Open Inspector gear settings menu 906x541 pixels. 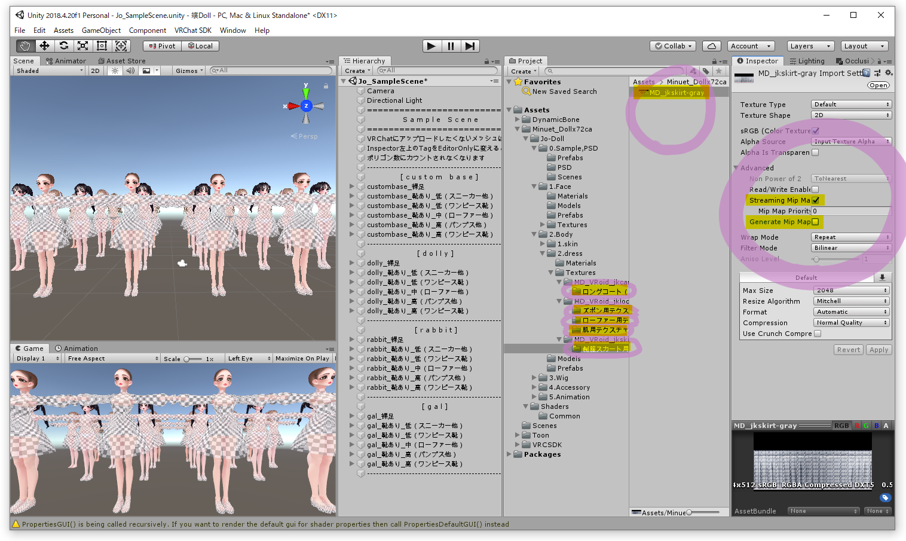(x=889, y=73)
